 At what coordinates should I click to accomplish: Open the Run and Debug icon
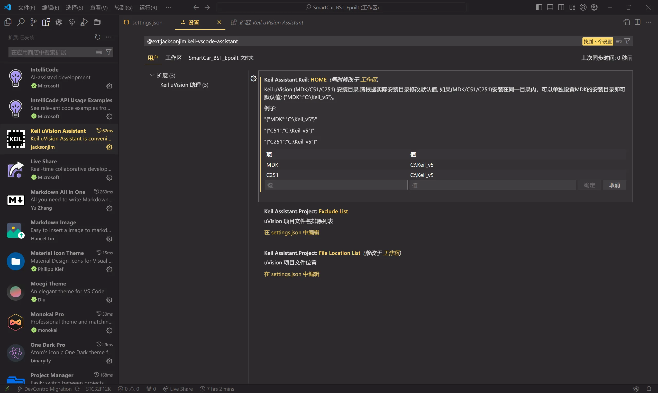coord(84,22)
